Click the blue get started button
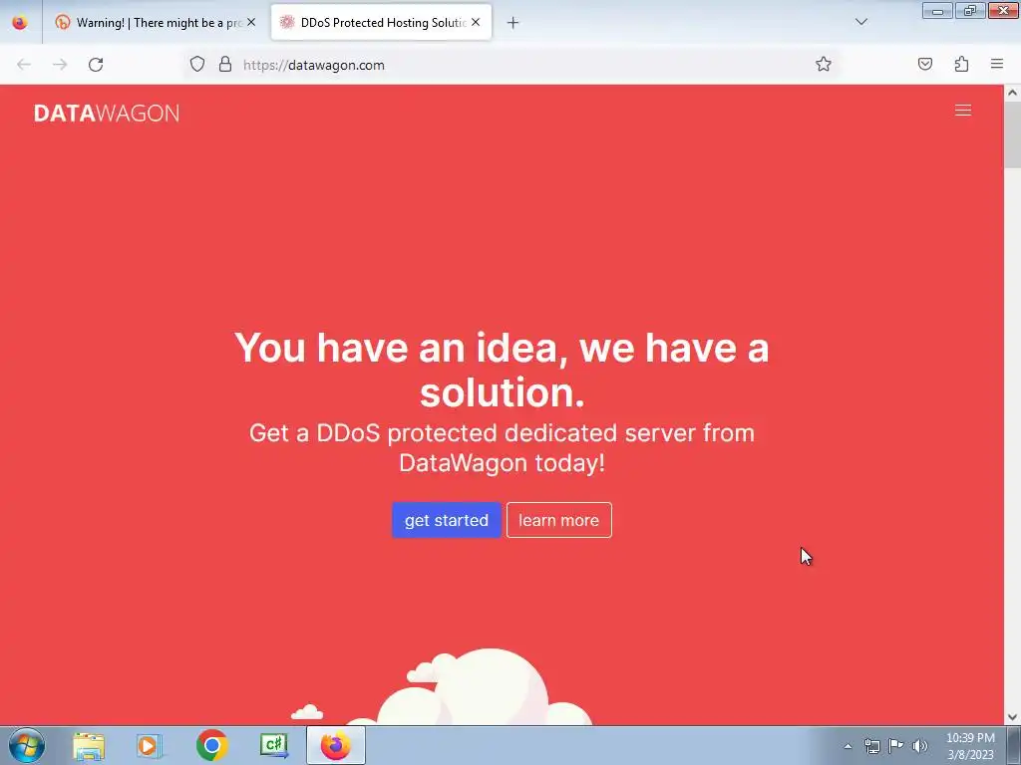This screenshot has width=1021, height=765. pyautogui.click(x=446, y=520)
